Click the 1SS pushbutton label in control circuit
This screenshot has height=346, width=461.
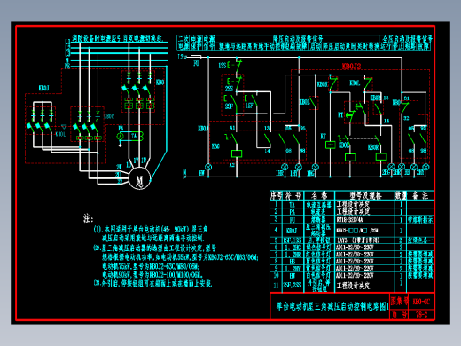tap(223, 66)
